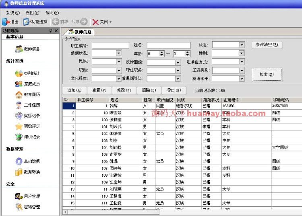Open 密码管理 keys icon
Viewport: 302px width, 216px height.
click(x=19, y=207)
